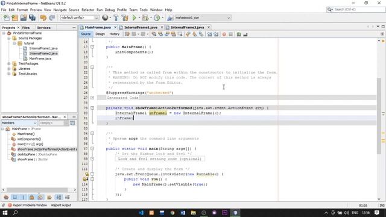Image resolution: width=386 pixels, height=217 pixels.
Task: Collapse the showFrame1ActionPerformed method fold
Action: (92, 108)
